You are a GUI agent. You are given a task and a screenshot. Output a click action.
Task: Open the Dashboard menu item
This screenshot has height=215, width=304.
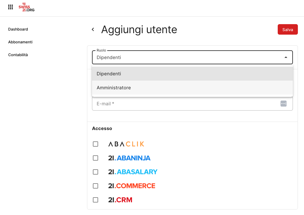18,29
